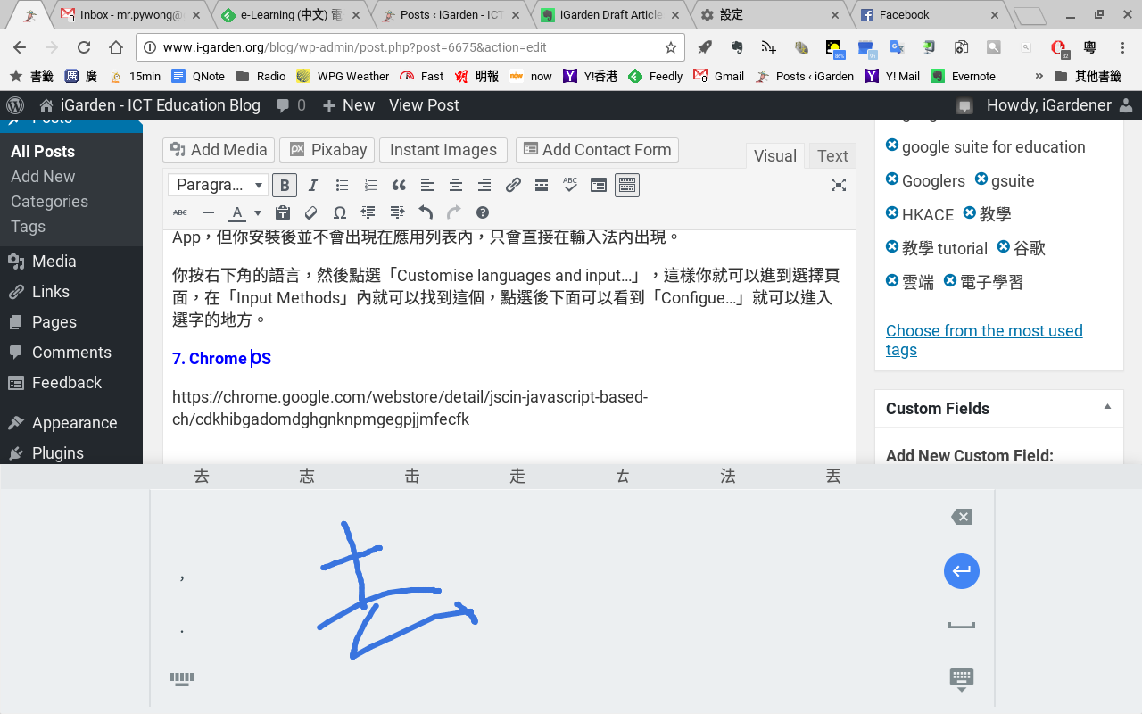Enable distraction-free writing mode icon
Viewport: 1142px width, 714px height.
(838, 185)
